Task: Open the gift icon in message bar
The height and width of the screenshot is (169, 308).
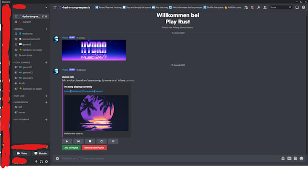Action: (283, 159)
